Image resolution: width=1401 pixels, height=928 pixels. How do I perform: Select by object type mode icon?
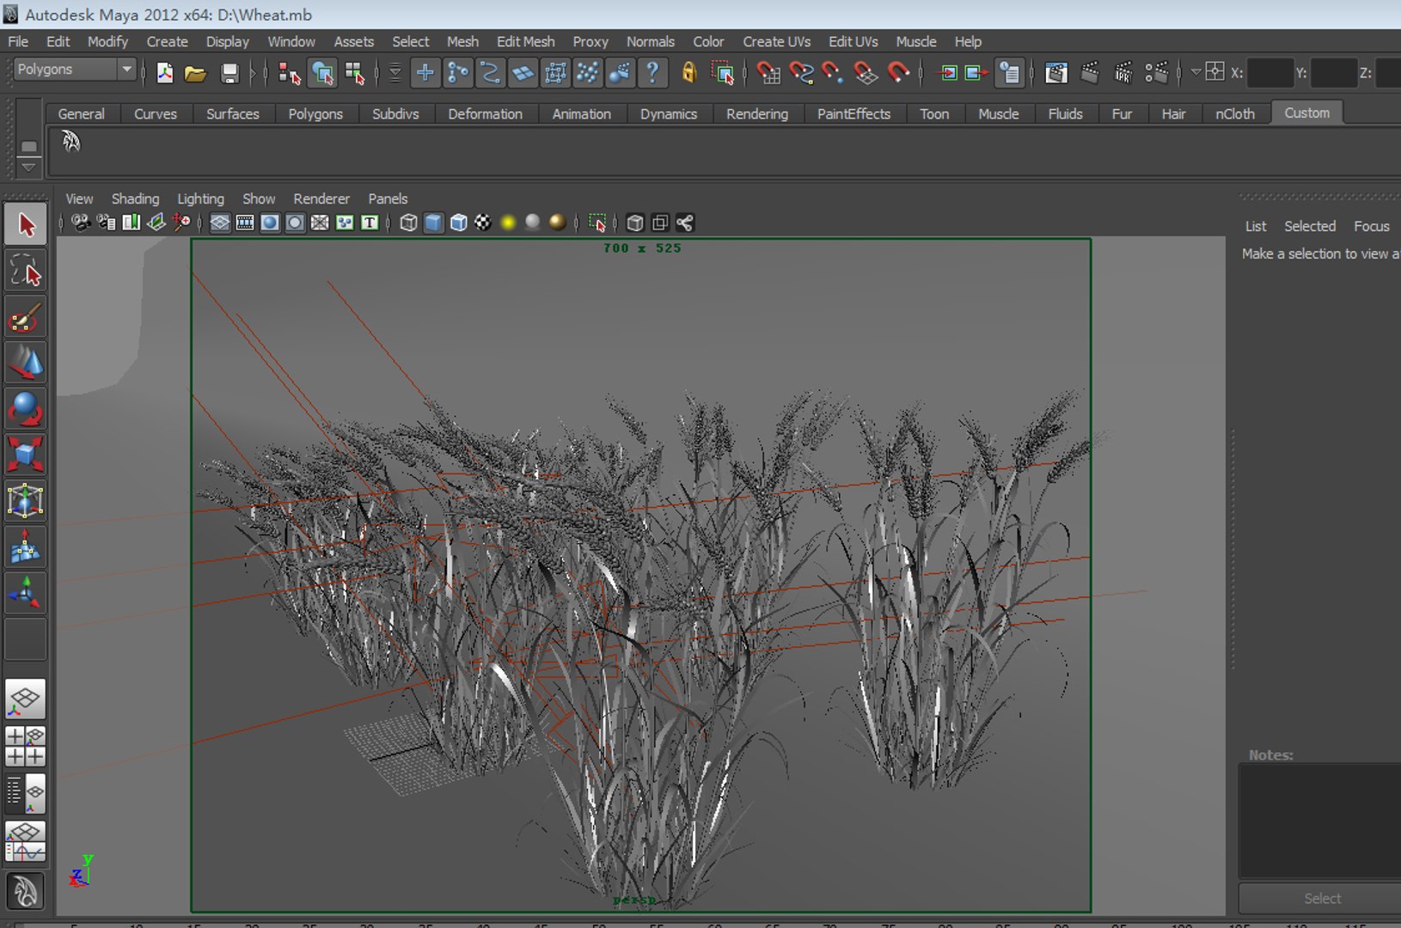point(323,73)
